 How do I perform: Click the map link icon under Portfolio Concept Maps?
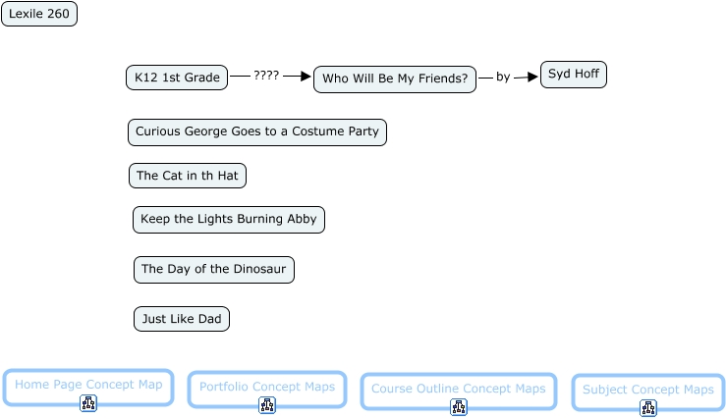point(267,405)
